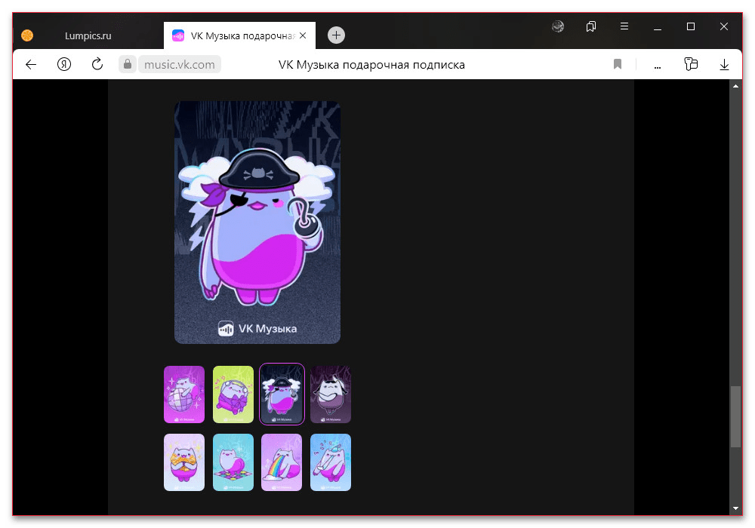
Task: Choose the cat with golden bow card
Action: pyautogui.click(x=184, y=462)
